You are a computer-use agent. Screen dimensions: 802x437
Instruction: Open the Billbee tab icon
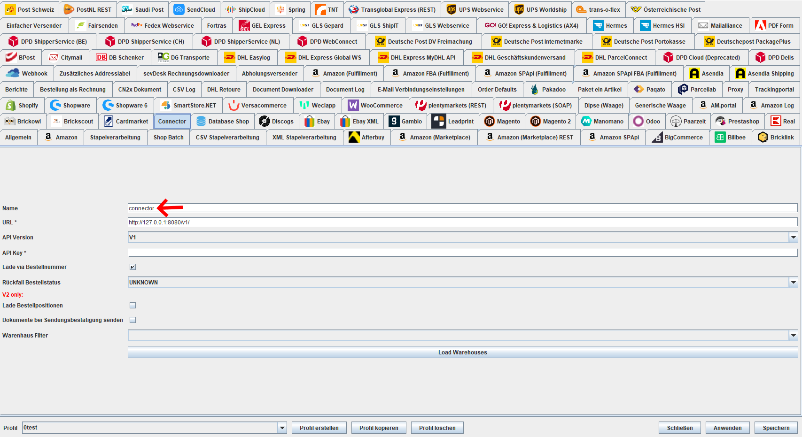click(x=720, y=137)
